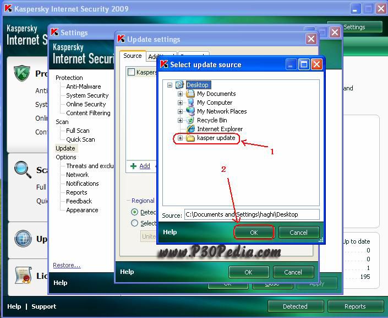This screenshot has width=388, height=318.
Task: Open Appearance in Settings sidebar
Action: point(82,210)
